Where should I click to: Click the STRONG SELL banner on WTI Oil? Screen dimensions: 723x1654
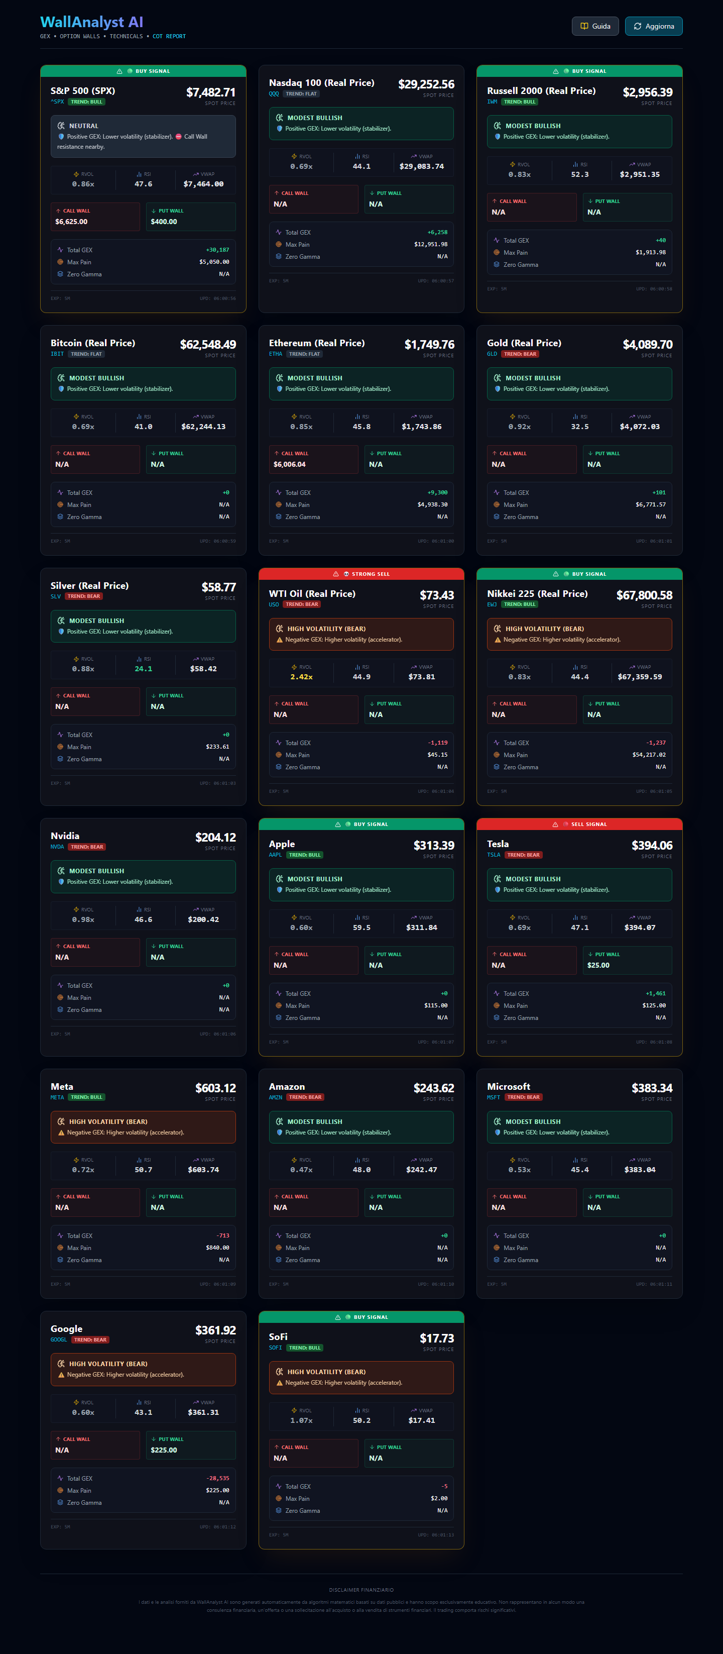pos(361,574)
